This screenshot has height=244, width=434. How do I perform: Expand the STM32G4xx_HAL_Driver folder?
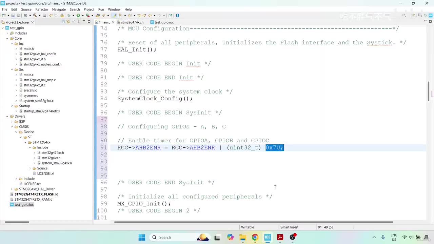12,189
